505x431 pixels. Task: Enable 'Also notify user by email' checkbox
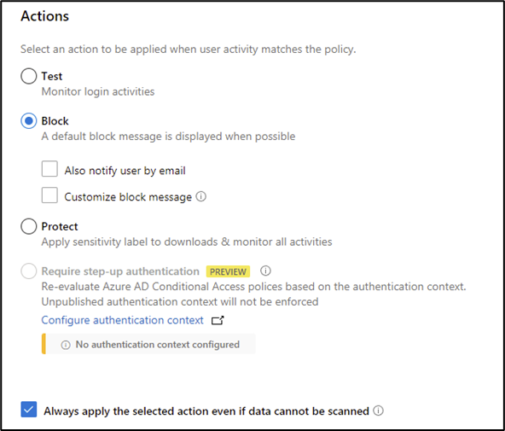tap(49, 169)
